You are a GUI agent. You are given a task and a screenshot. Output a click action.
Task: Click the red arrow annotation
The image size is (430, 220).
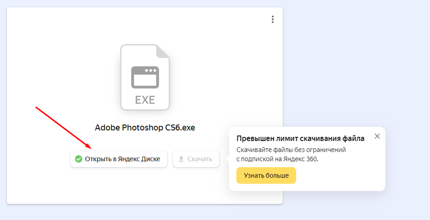click(63, 127)
